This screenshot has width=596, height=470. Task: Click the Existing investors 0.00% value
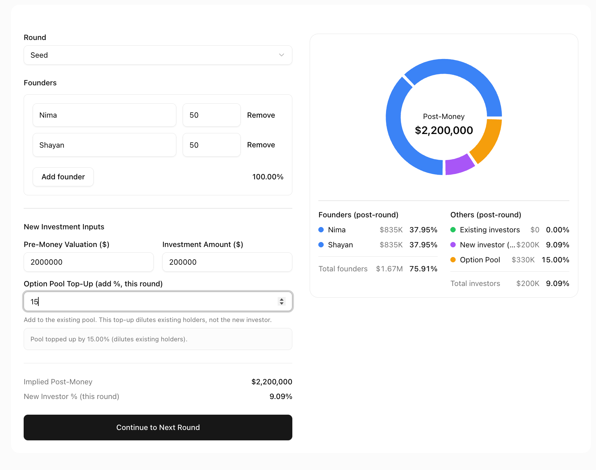(557, 230)
